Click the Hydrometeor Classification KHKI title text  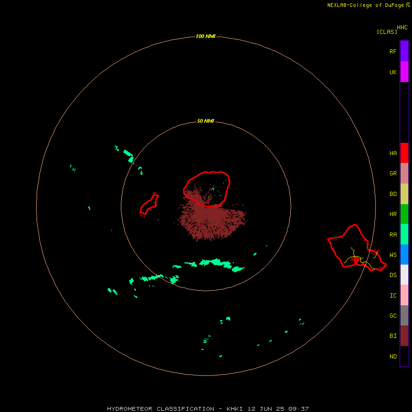tap(208, 409)
